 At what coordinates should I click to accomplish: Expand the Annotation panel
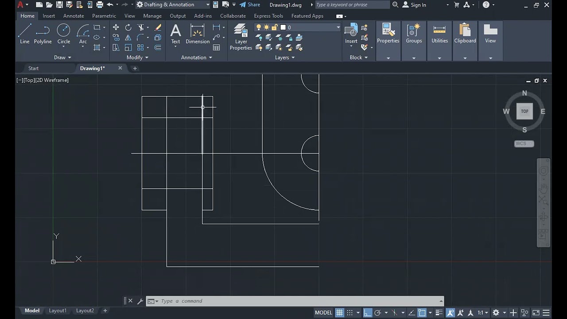[197, 58]
